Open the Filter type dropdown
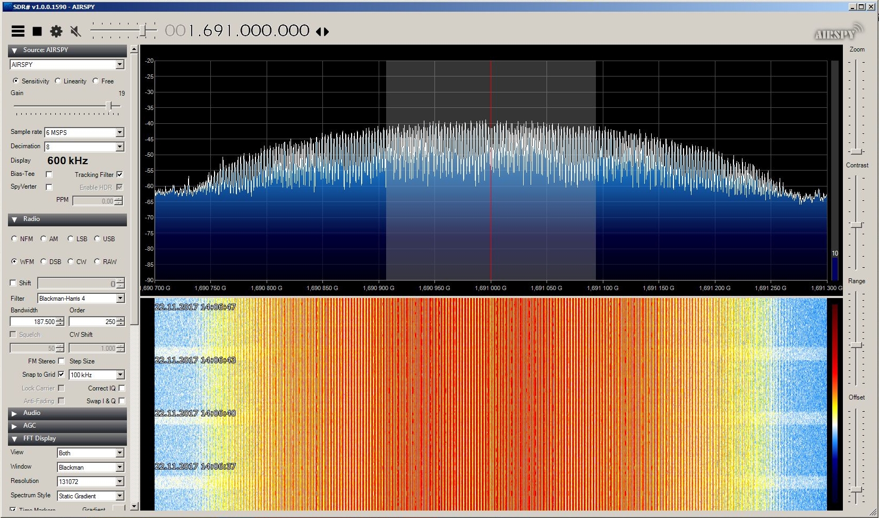The height and width of the screenshot is (518, 879). (x=81, y=299)
